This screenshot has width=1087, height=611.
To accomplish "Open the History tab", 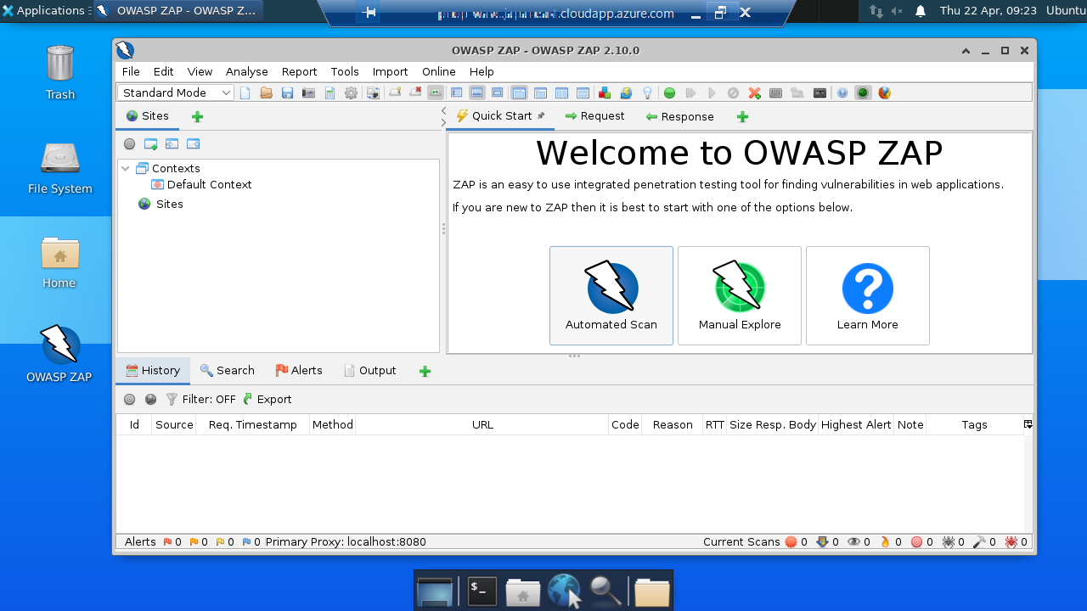I will pyautogui.click(x=153, y=371).
